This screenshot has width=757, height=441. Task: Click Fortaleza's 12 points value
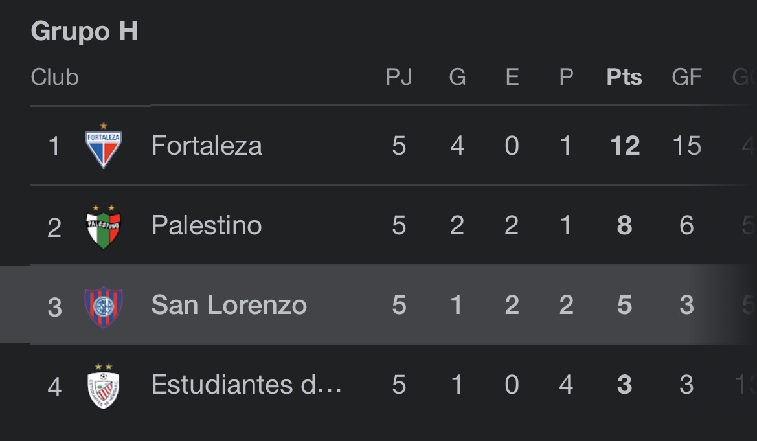625,146
